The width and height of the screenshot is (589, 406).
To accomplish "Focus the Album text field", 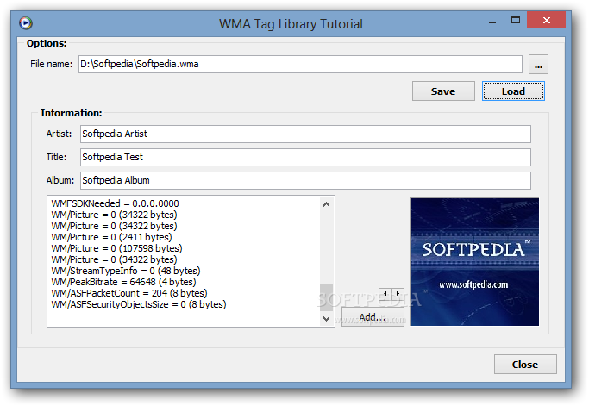I will click(305, 181).
